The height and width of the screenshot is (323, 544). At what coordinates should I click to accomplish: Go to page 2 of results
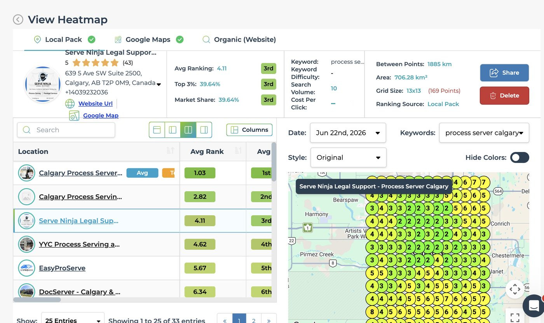[x=254, y=319]
